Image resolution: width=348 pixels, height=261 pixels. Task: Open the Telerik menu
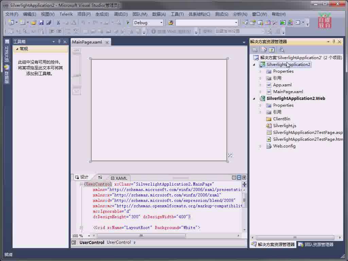[x=66, y=14]
